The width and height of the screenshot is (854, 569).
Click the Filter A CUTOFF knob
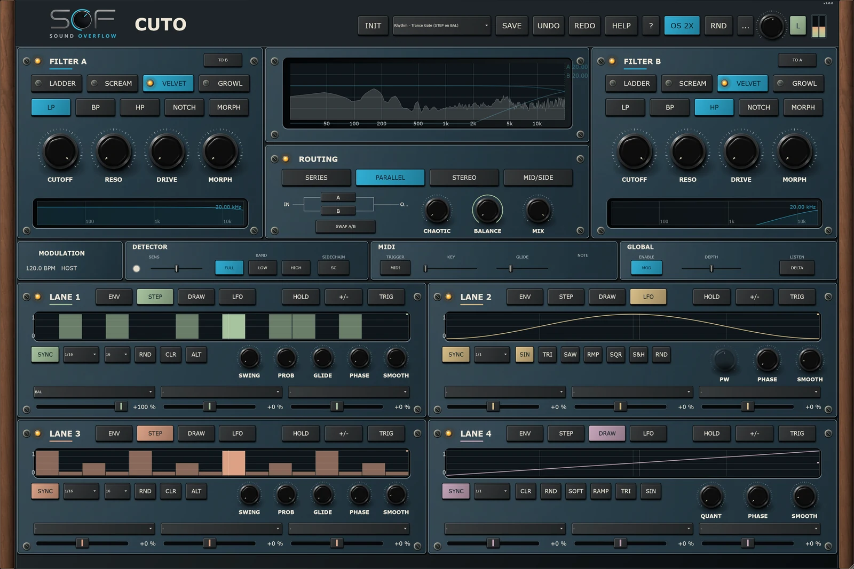60,151
